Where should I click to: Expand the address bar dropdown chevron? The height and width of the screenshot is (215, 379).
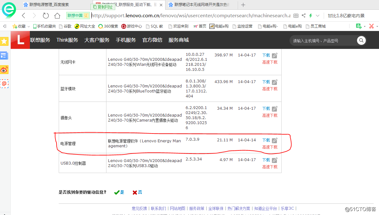[317, 16]
